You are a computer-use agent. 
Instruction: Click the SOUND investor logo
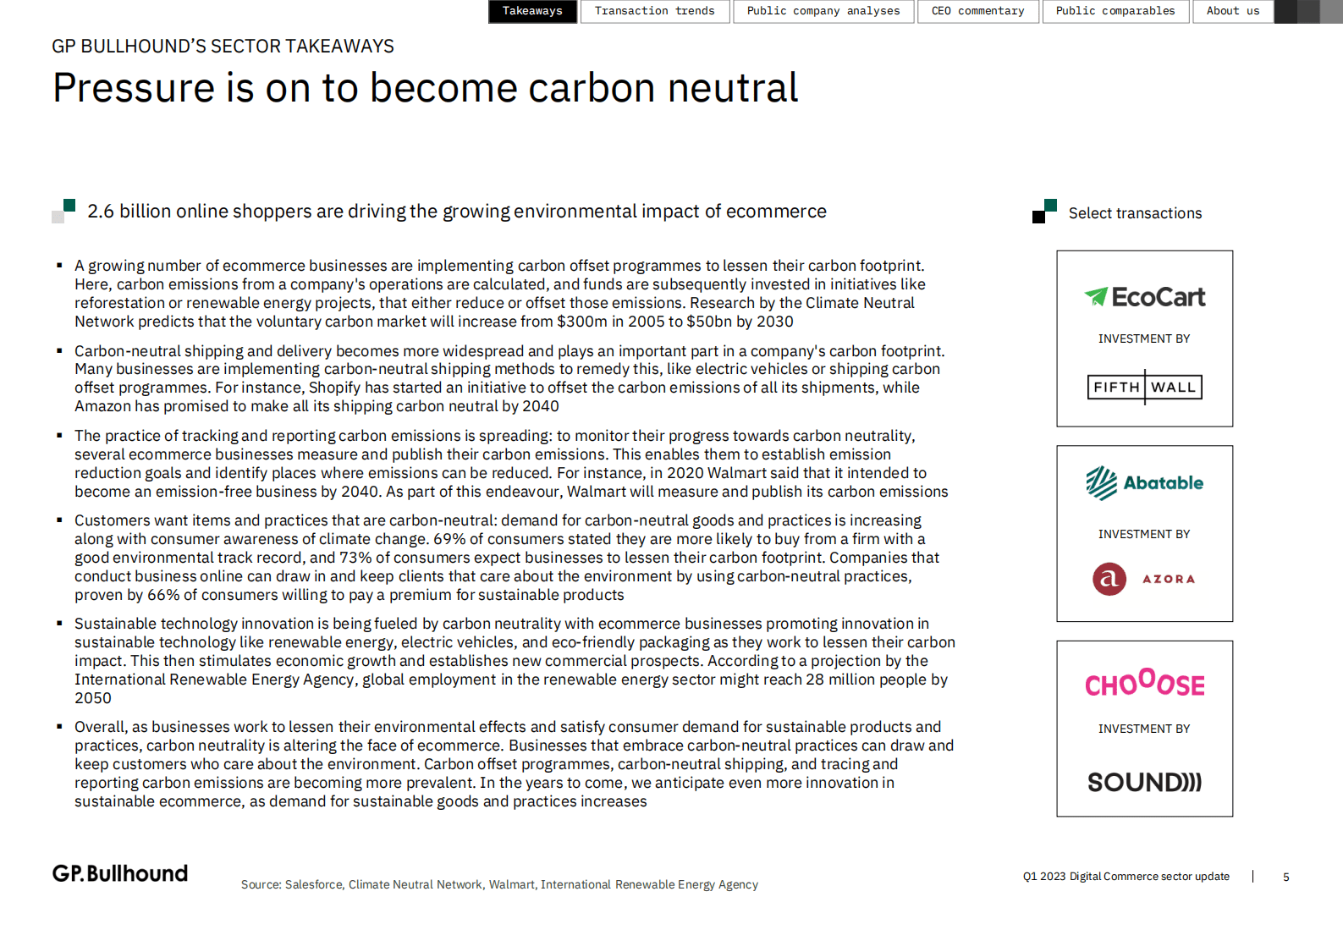click(1144, 782)
